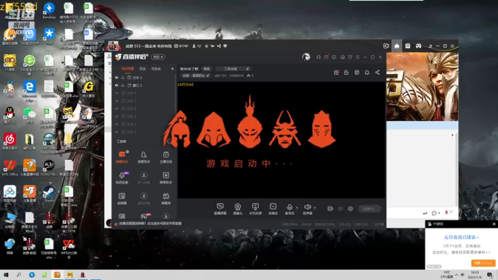The image size is (498, 280).
Task: Open the 弹幕秀 tool
Action: coord(166,198)
